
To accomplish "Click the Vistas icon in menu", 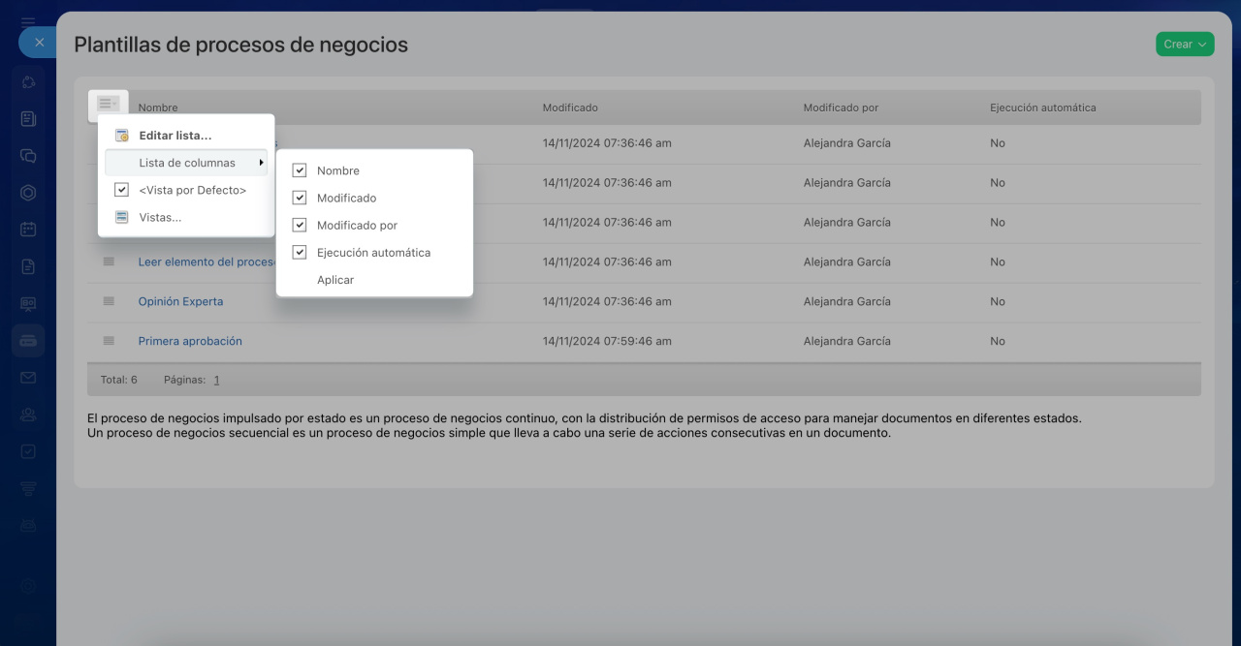I will coord(122,217).
